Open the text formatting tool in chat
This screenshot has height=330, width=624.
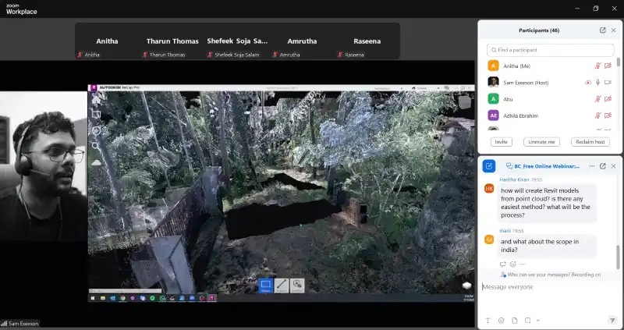(x=487, y=320)
